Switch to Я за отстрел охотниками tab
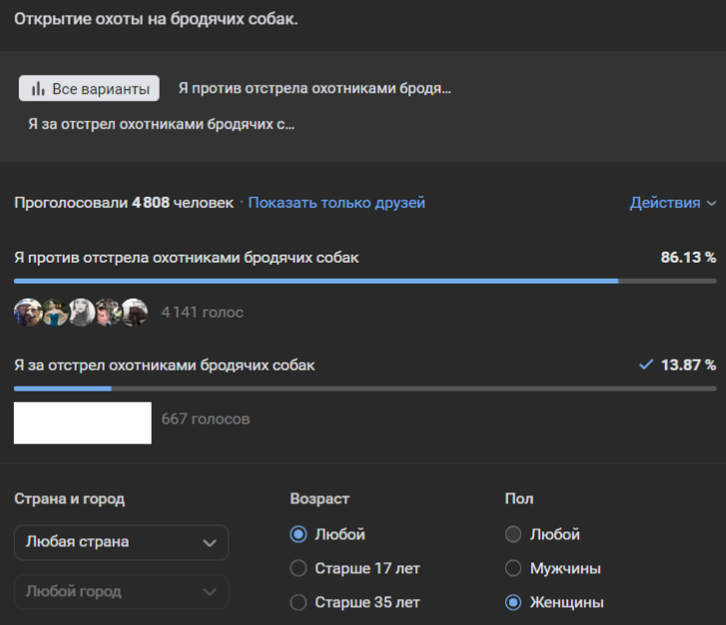The width and height of the screenshot is (726, 625). 161,124
